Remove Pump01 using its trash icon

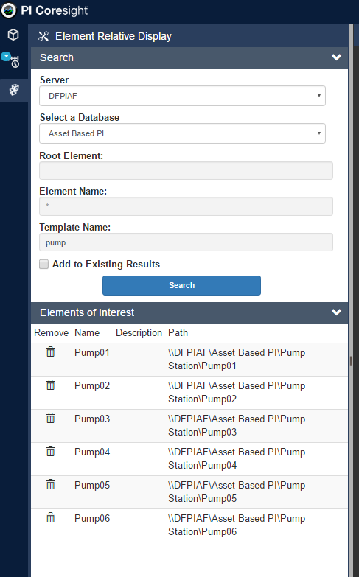click(50, 352)
